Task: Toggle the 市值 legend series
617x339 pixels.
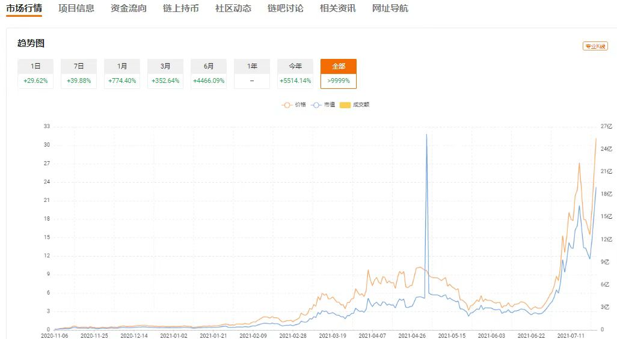Action: tap(323, 105)
